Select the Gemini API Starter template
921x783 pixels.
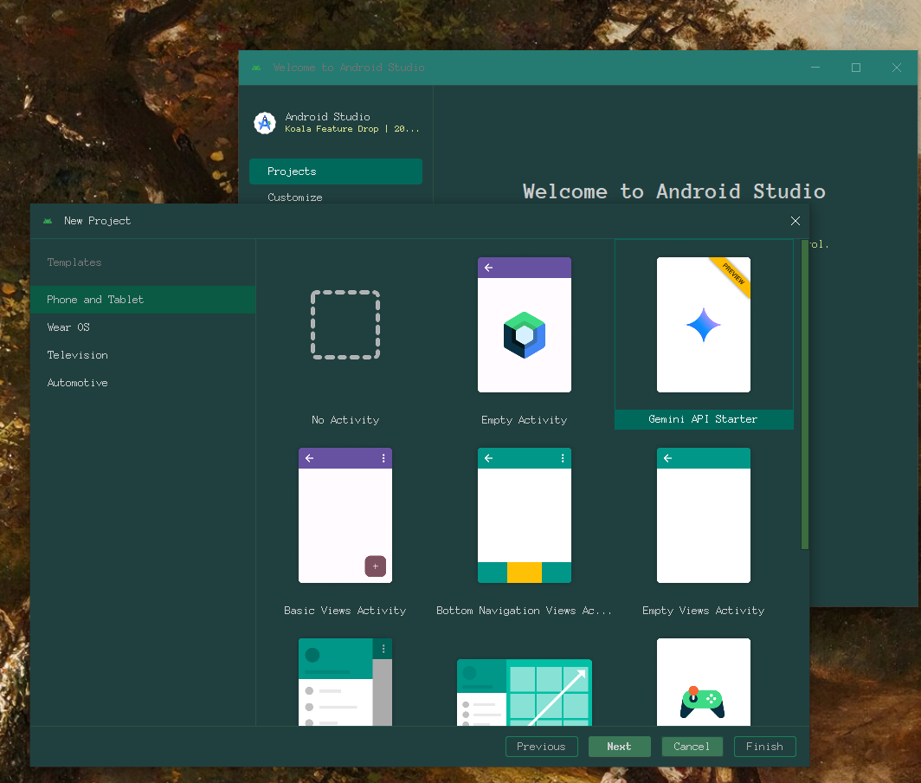coord(704,333)
